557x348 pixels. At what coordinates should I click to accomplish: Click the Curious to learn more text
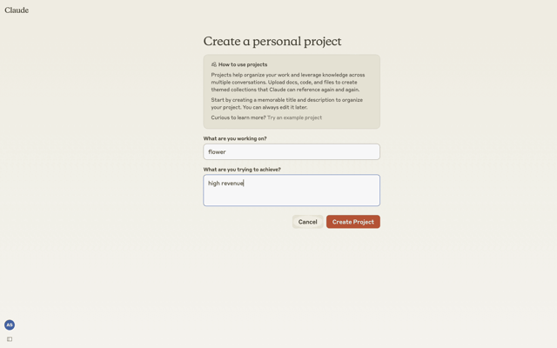coord(238,117)
